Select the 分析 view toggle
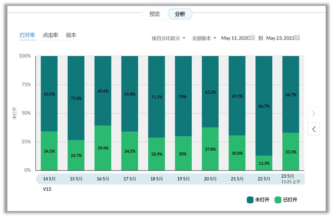Screen dimensions: 333x217 (180, 14)
